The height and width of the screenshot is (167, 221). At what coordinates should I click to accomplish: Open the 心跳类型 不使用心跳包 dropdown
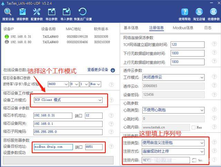coord(173,110)
